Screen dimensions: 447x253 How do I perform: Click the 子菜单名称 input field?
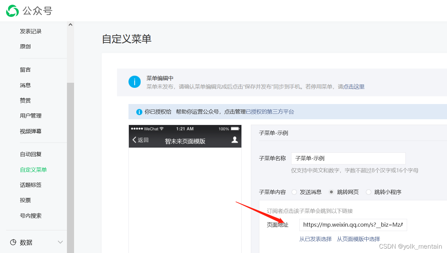(348, 158)
